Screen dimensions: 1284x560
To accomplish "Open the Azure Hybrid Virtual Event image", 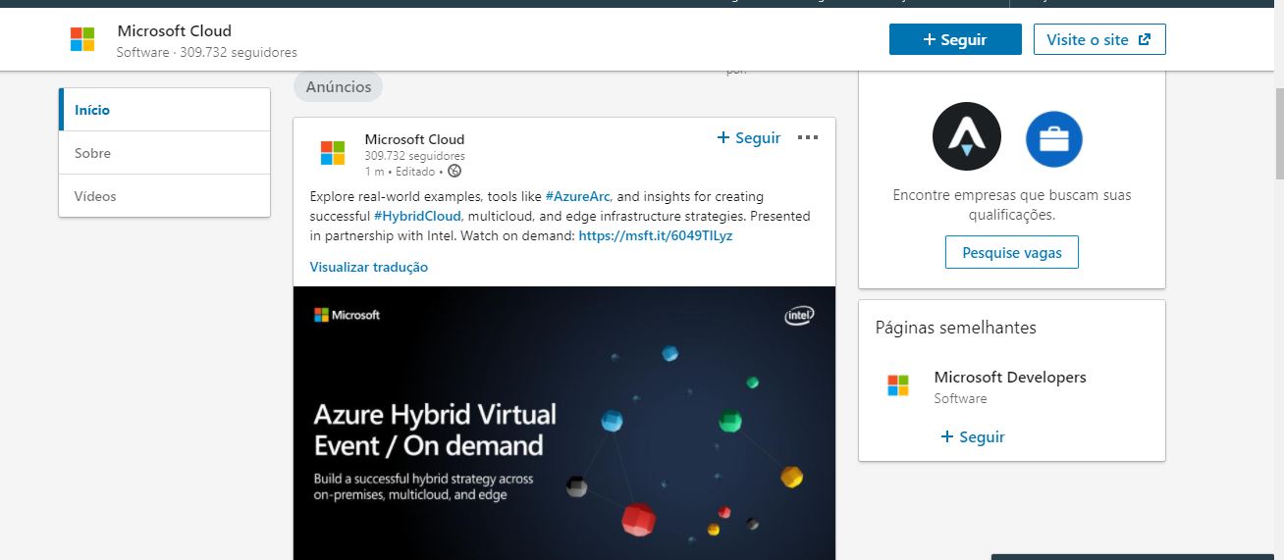I will tap(564, 423).
